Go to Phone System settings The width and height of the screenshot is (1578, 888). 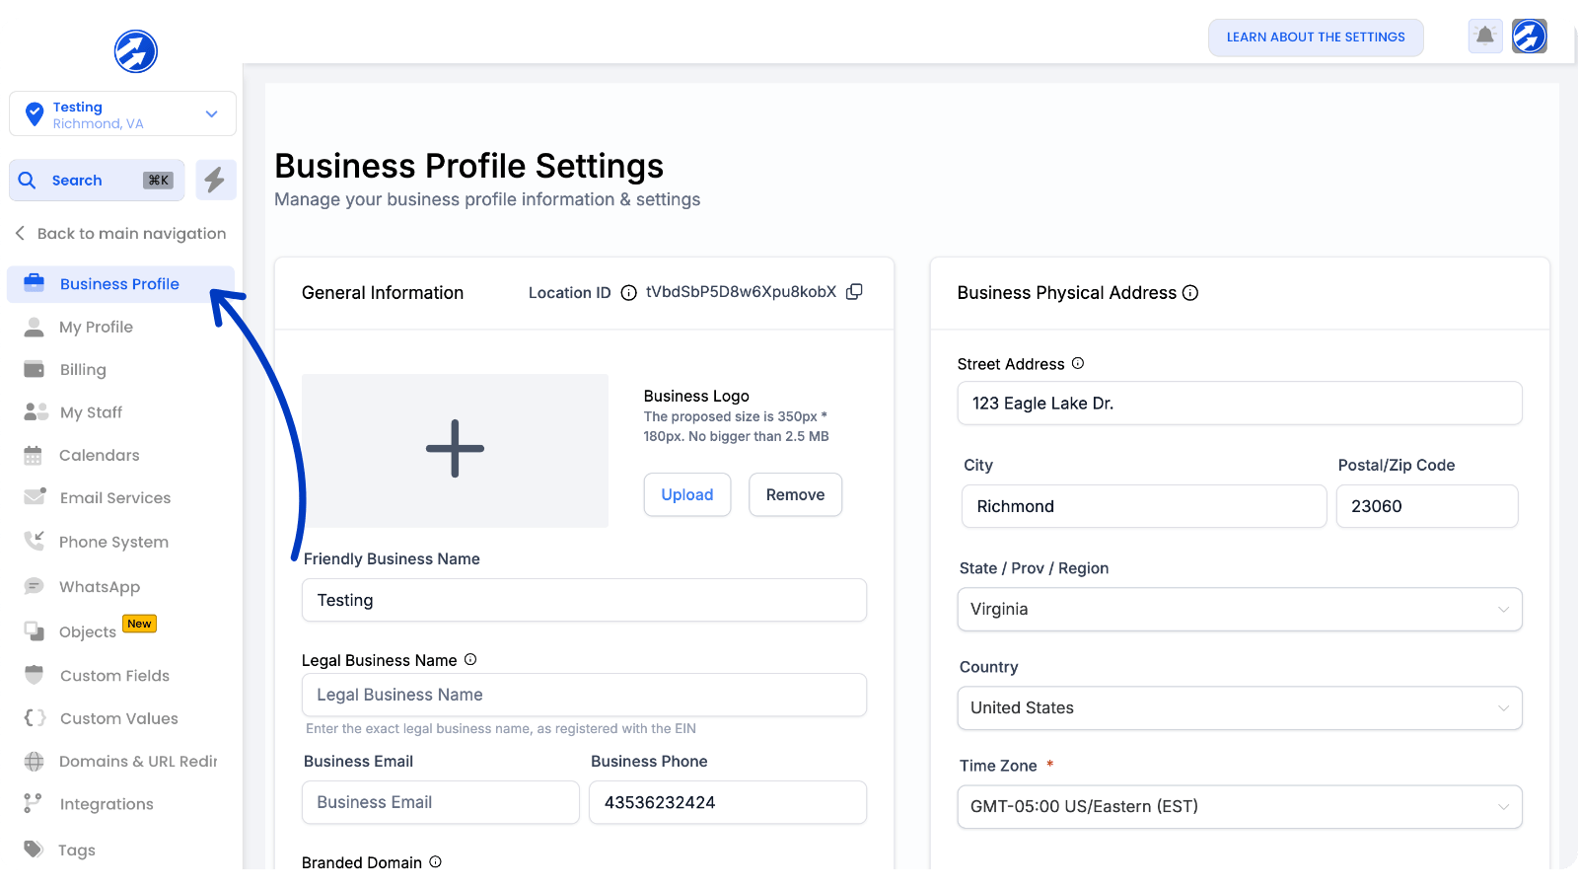tap(113, 542)
